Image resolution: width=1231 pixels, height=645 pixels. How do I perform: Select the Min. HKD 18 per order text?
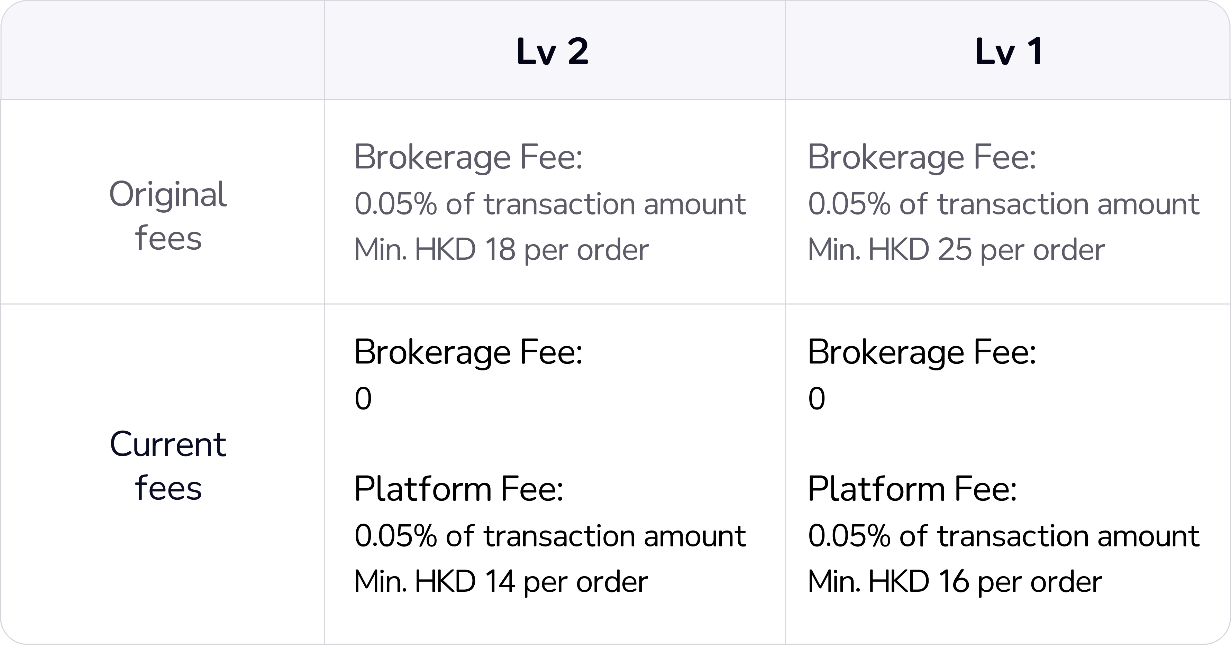point(501,249)
